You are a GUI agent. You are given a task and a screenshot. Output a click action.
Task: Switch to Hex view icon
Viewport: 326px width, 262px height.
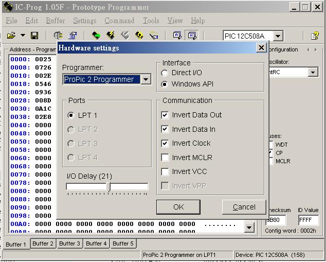click(x=192, y=36)
